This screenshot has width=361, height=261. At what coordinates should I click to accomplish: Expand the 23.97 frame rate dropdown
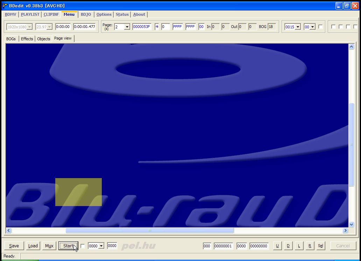point(50,27)
